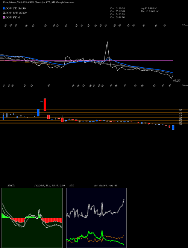Click the 'Pre C: 32.00' value
Viewport: 188px width, 248px height.
coord(117,17)
